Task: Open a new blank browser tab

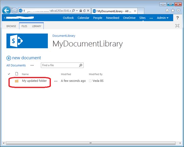Action: 141,11
